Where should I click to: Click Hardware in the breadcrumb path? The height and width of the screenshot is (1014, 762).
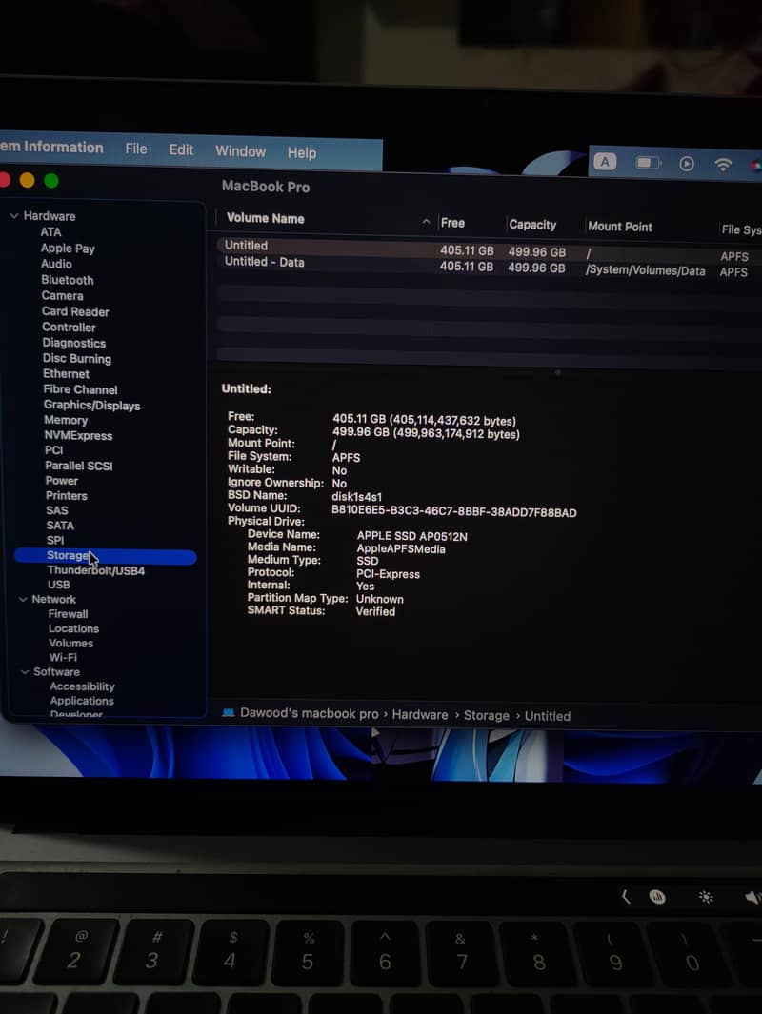419,713
